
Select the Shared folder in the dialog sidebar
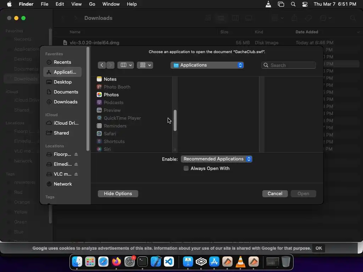click(62, 133)
